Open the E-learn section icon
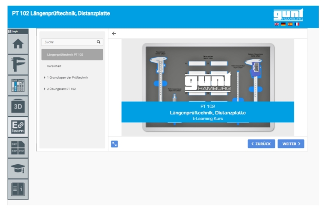Viewport: 326px width, 211px height. pos(18,127)
